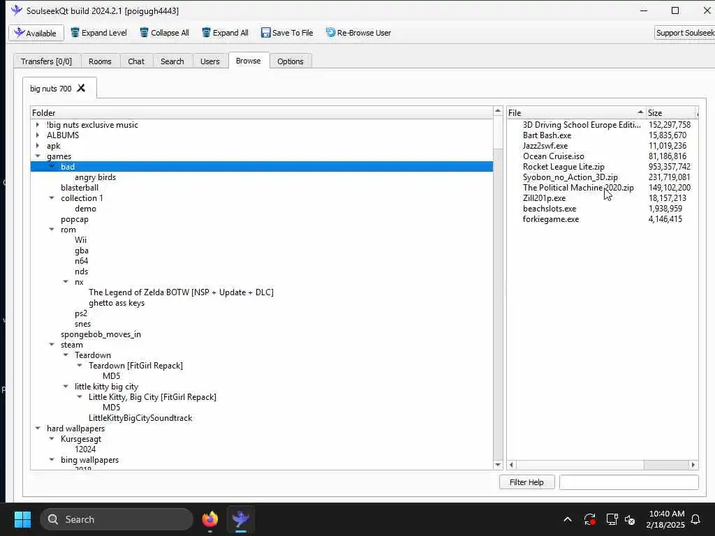Open Firefox from the taskbar

point(209,519)
